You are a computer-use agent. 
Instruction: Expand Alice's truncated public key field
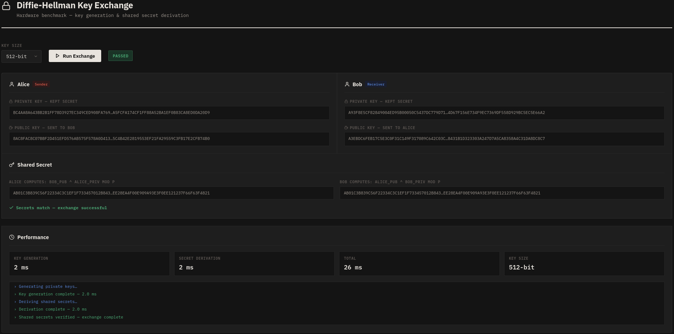tap(169, 139)
